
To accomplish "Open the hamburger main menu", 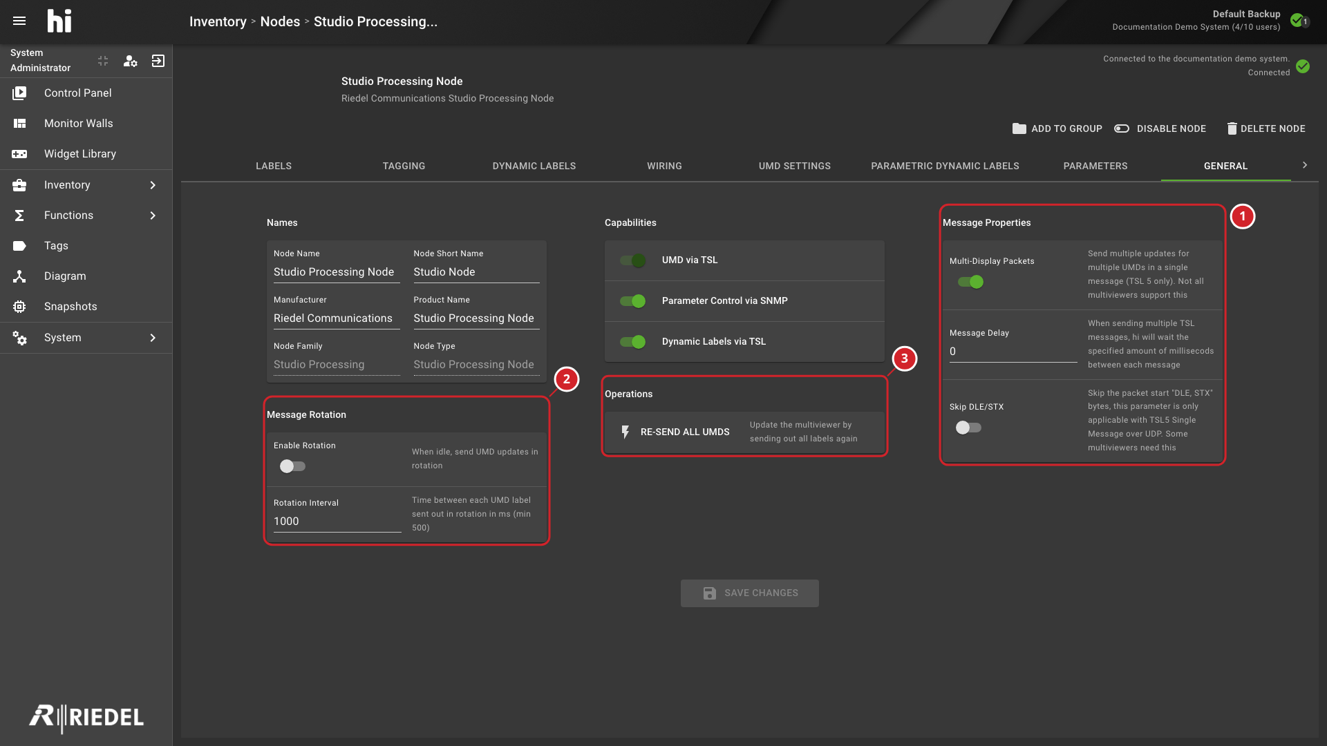I will pyautogui.click(x=19, y=21).
